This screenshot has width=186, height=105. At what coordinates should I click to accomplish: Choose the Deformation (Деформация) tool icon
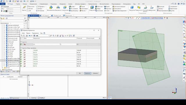coord(152,8)
